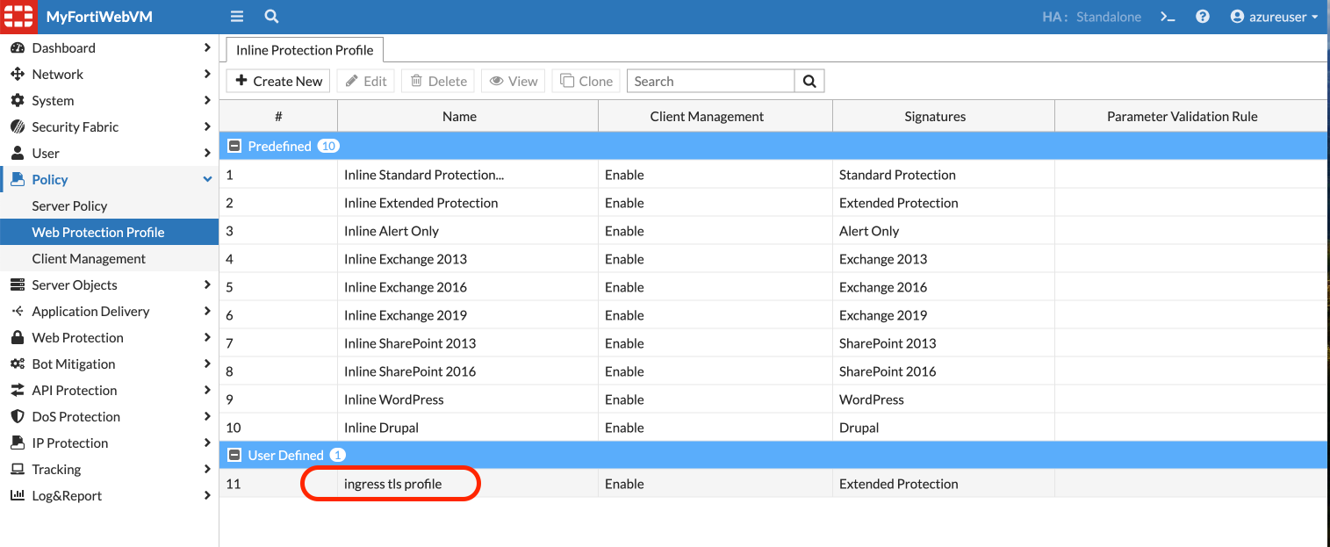Open Client Management submenu item
1330x547 pixels.
(109, 259)
